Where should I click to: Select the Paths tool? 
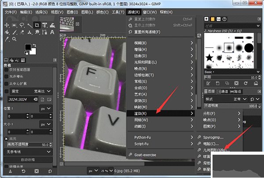pos(44,32)
